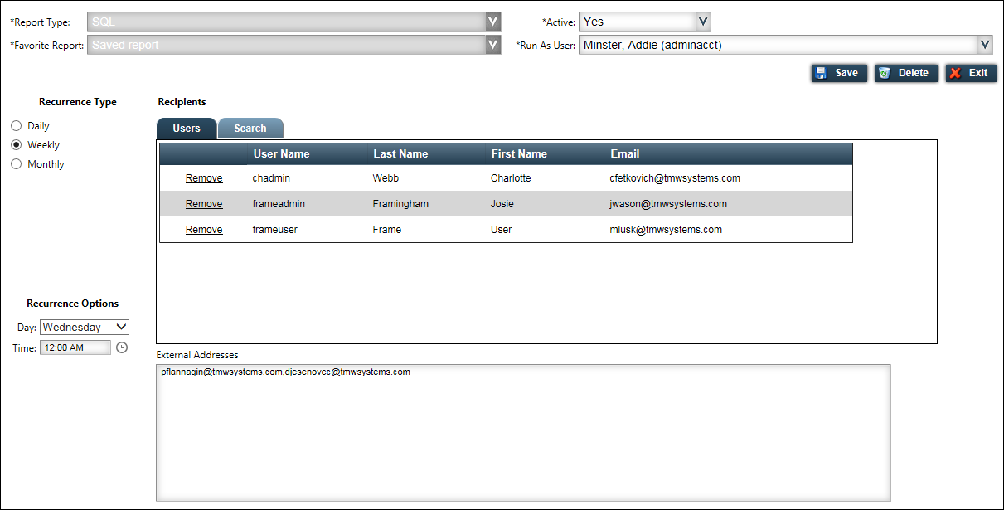Select the Monthly recurrence type

(x=16, y=164)
